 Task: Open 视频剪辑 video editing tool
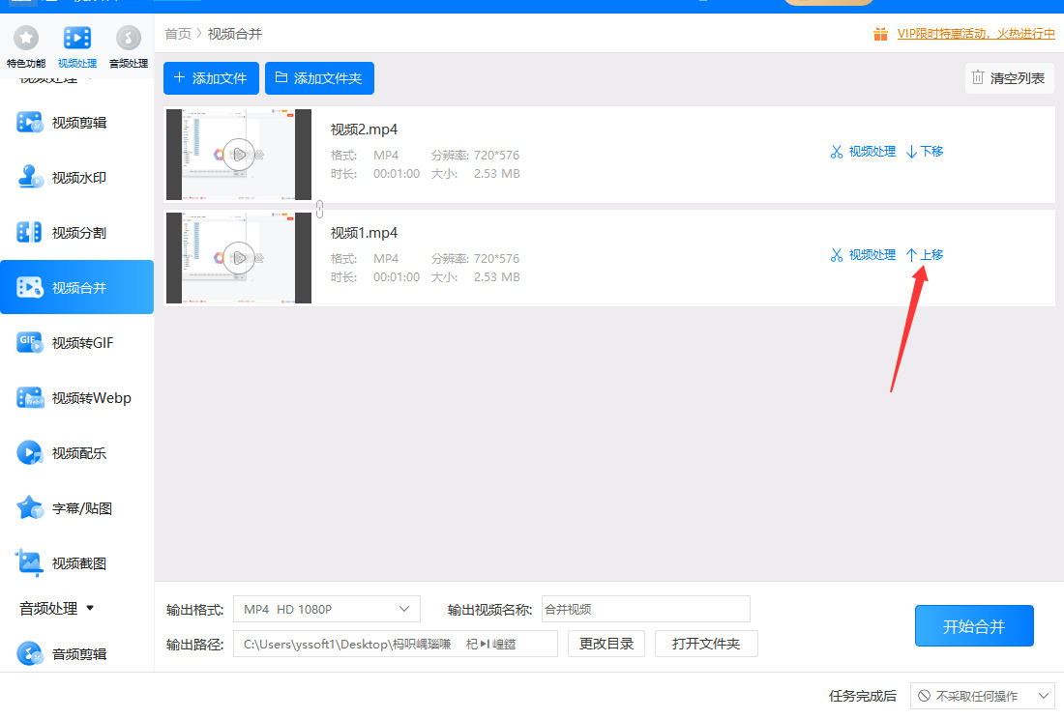(x=76, y=123)
